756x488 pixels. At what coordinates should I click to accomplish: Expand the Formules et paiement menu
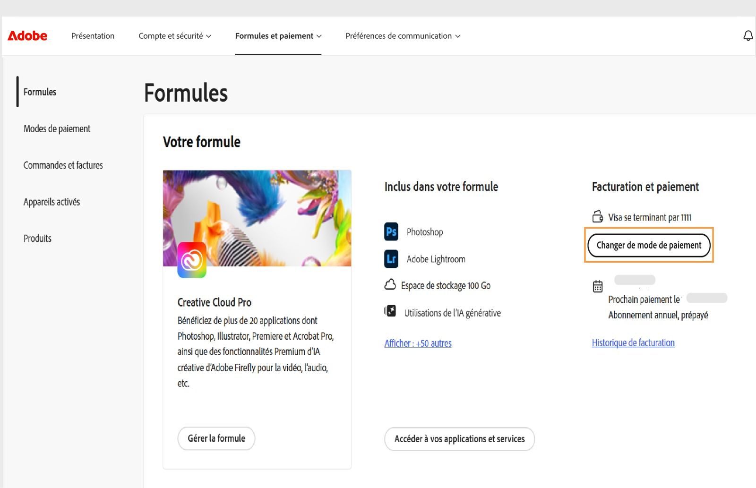click(x=278, y=36)
